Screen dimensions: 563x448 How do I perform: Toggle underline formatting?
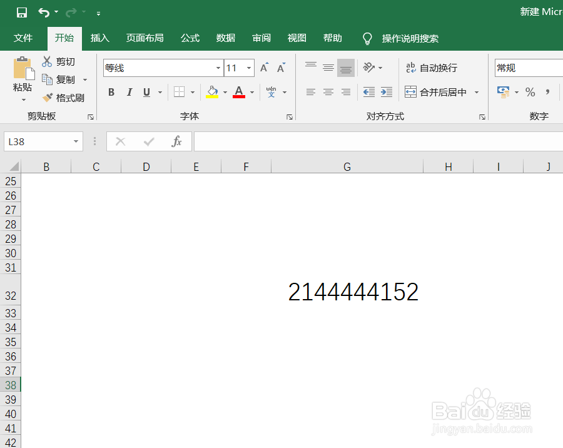(x=146, y=93)
